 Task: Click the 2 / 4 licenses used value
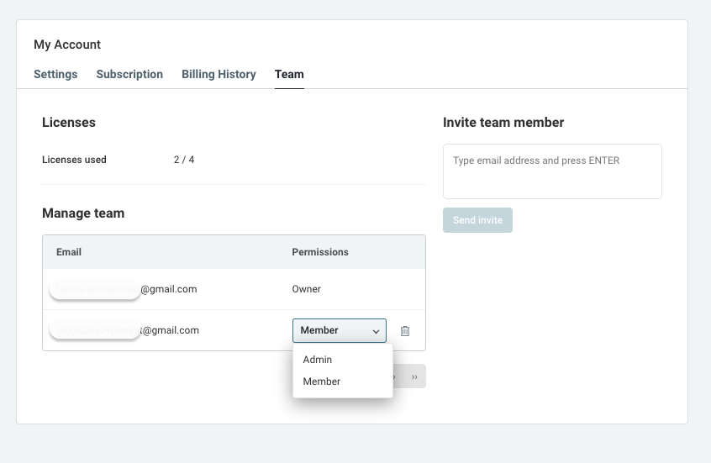184,160
